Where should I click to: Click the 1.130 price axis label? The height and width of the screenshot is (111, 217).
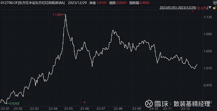pos(208,17)
